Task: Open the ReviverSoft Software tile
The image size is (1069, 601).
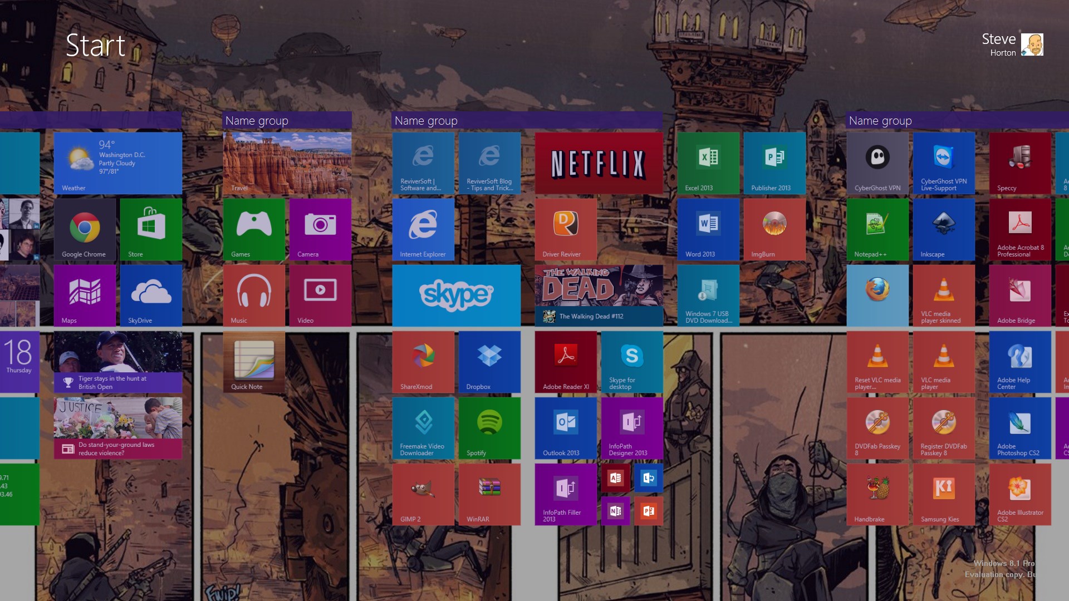Action: (x=423, y=163)
